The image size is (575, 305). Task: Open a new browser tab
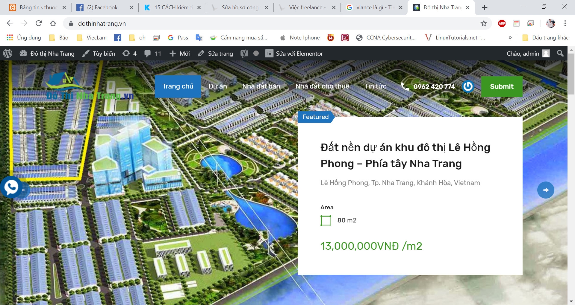(x=485, y=7)
